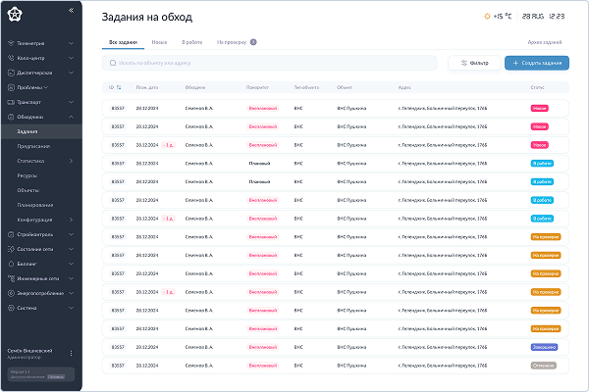Expand the Телеметрия section chevron
589x392 pixels.
(x=71, y=43)
